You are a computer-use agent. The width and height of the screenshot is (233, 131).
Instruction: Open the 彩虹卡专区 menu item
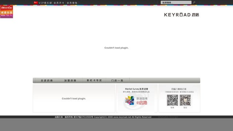tap(94, 80)
